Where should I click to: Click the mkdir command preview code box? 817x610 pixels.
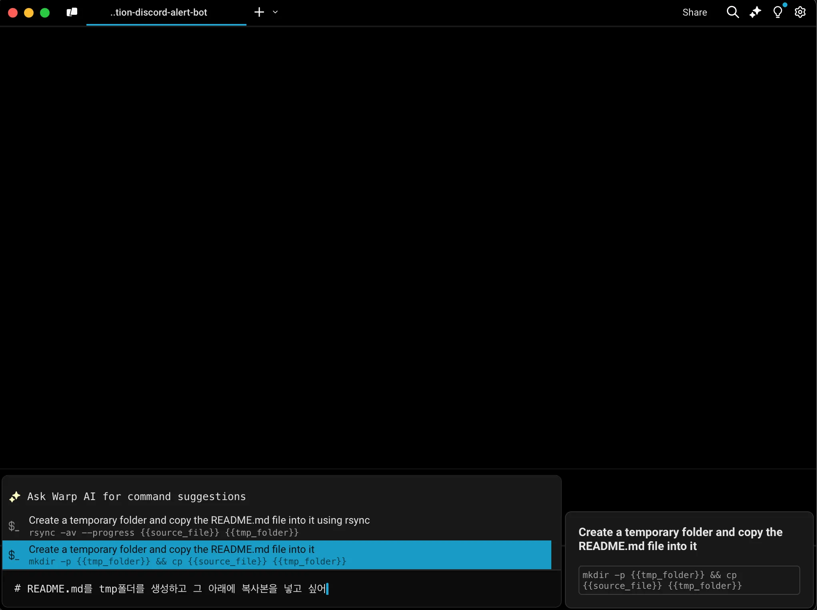(x=689, y=580)
